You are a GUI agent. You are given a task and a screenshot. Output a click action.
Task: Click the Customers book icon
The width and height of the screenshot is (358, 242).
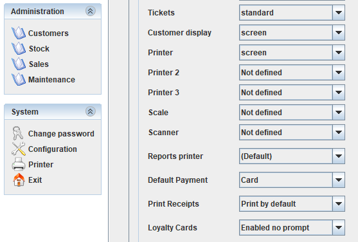point(19,33)
